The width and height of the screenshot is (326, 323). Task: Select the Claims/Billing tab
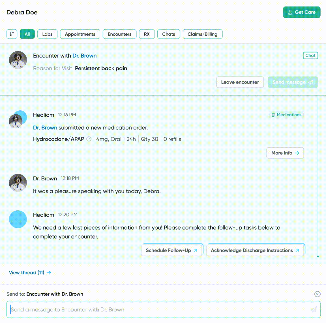pyautogui.click(x=203, y=34)
